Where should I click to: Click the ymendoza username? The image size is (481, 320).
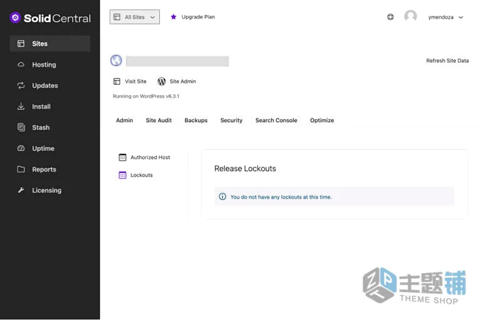pyautogui.click(x=441, y=17)
